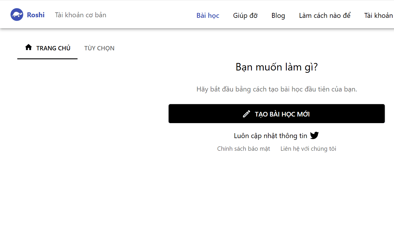The width and height of the screenshot is (394, 233).
Task: Open Twitter via the bird icon
Action: pos(314,135)
